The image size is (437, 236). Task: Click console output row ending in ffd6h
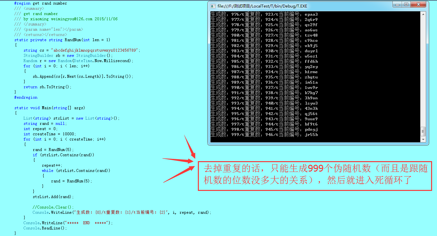point(264,61)
